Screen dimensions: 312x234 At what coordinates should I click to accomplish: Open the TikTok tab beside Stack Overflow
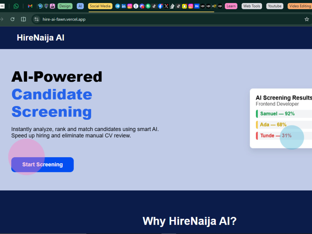pyautogui.click(x=178, y=6)
